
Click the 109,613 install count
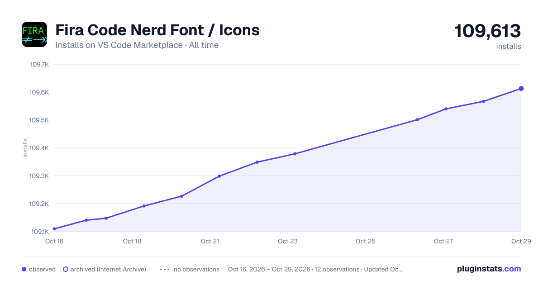488,31
